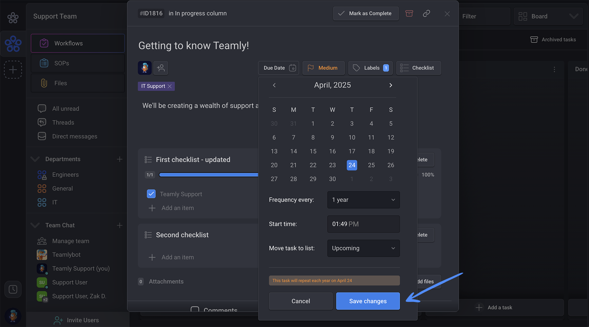Select April 15 in the calendar
This screenshot has width=589, height=327.
313,151
